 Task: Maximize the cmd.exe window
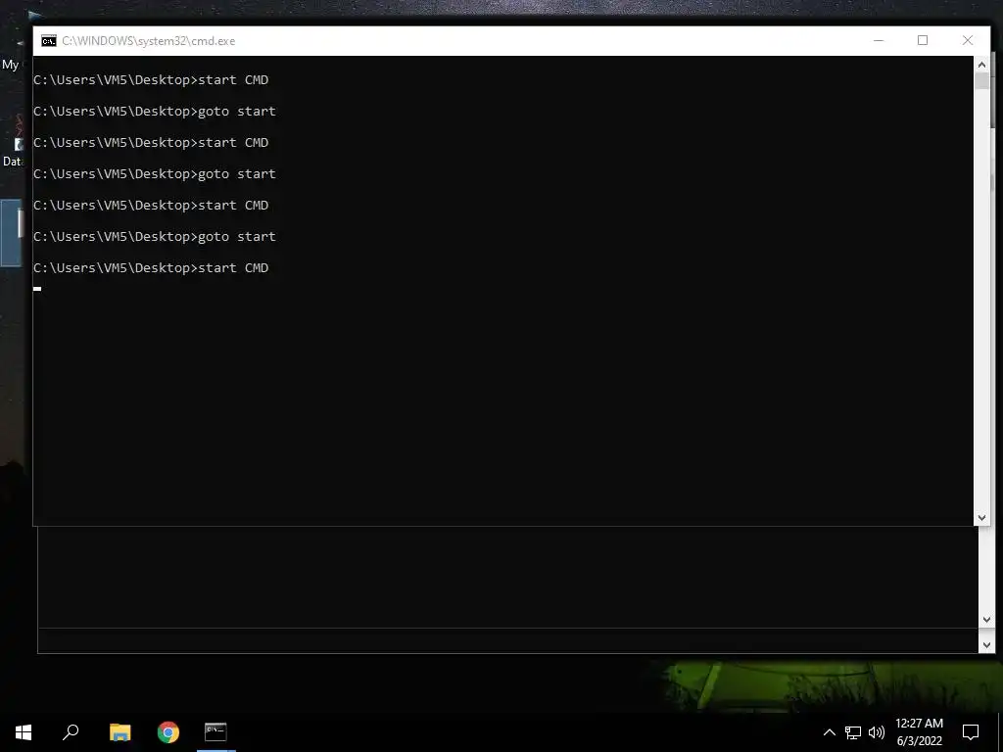(x=923, y=40)
